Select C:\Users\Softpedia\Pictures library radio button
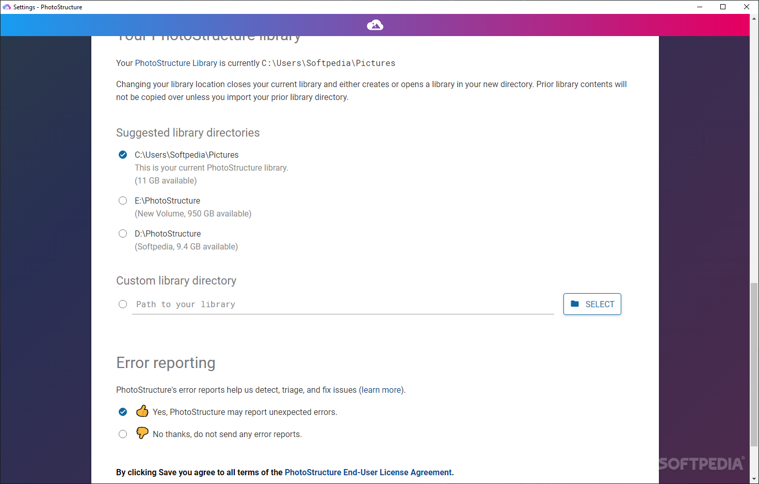Screen dimensions: 759x484 tap(123, 155)
